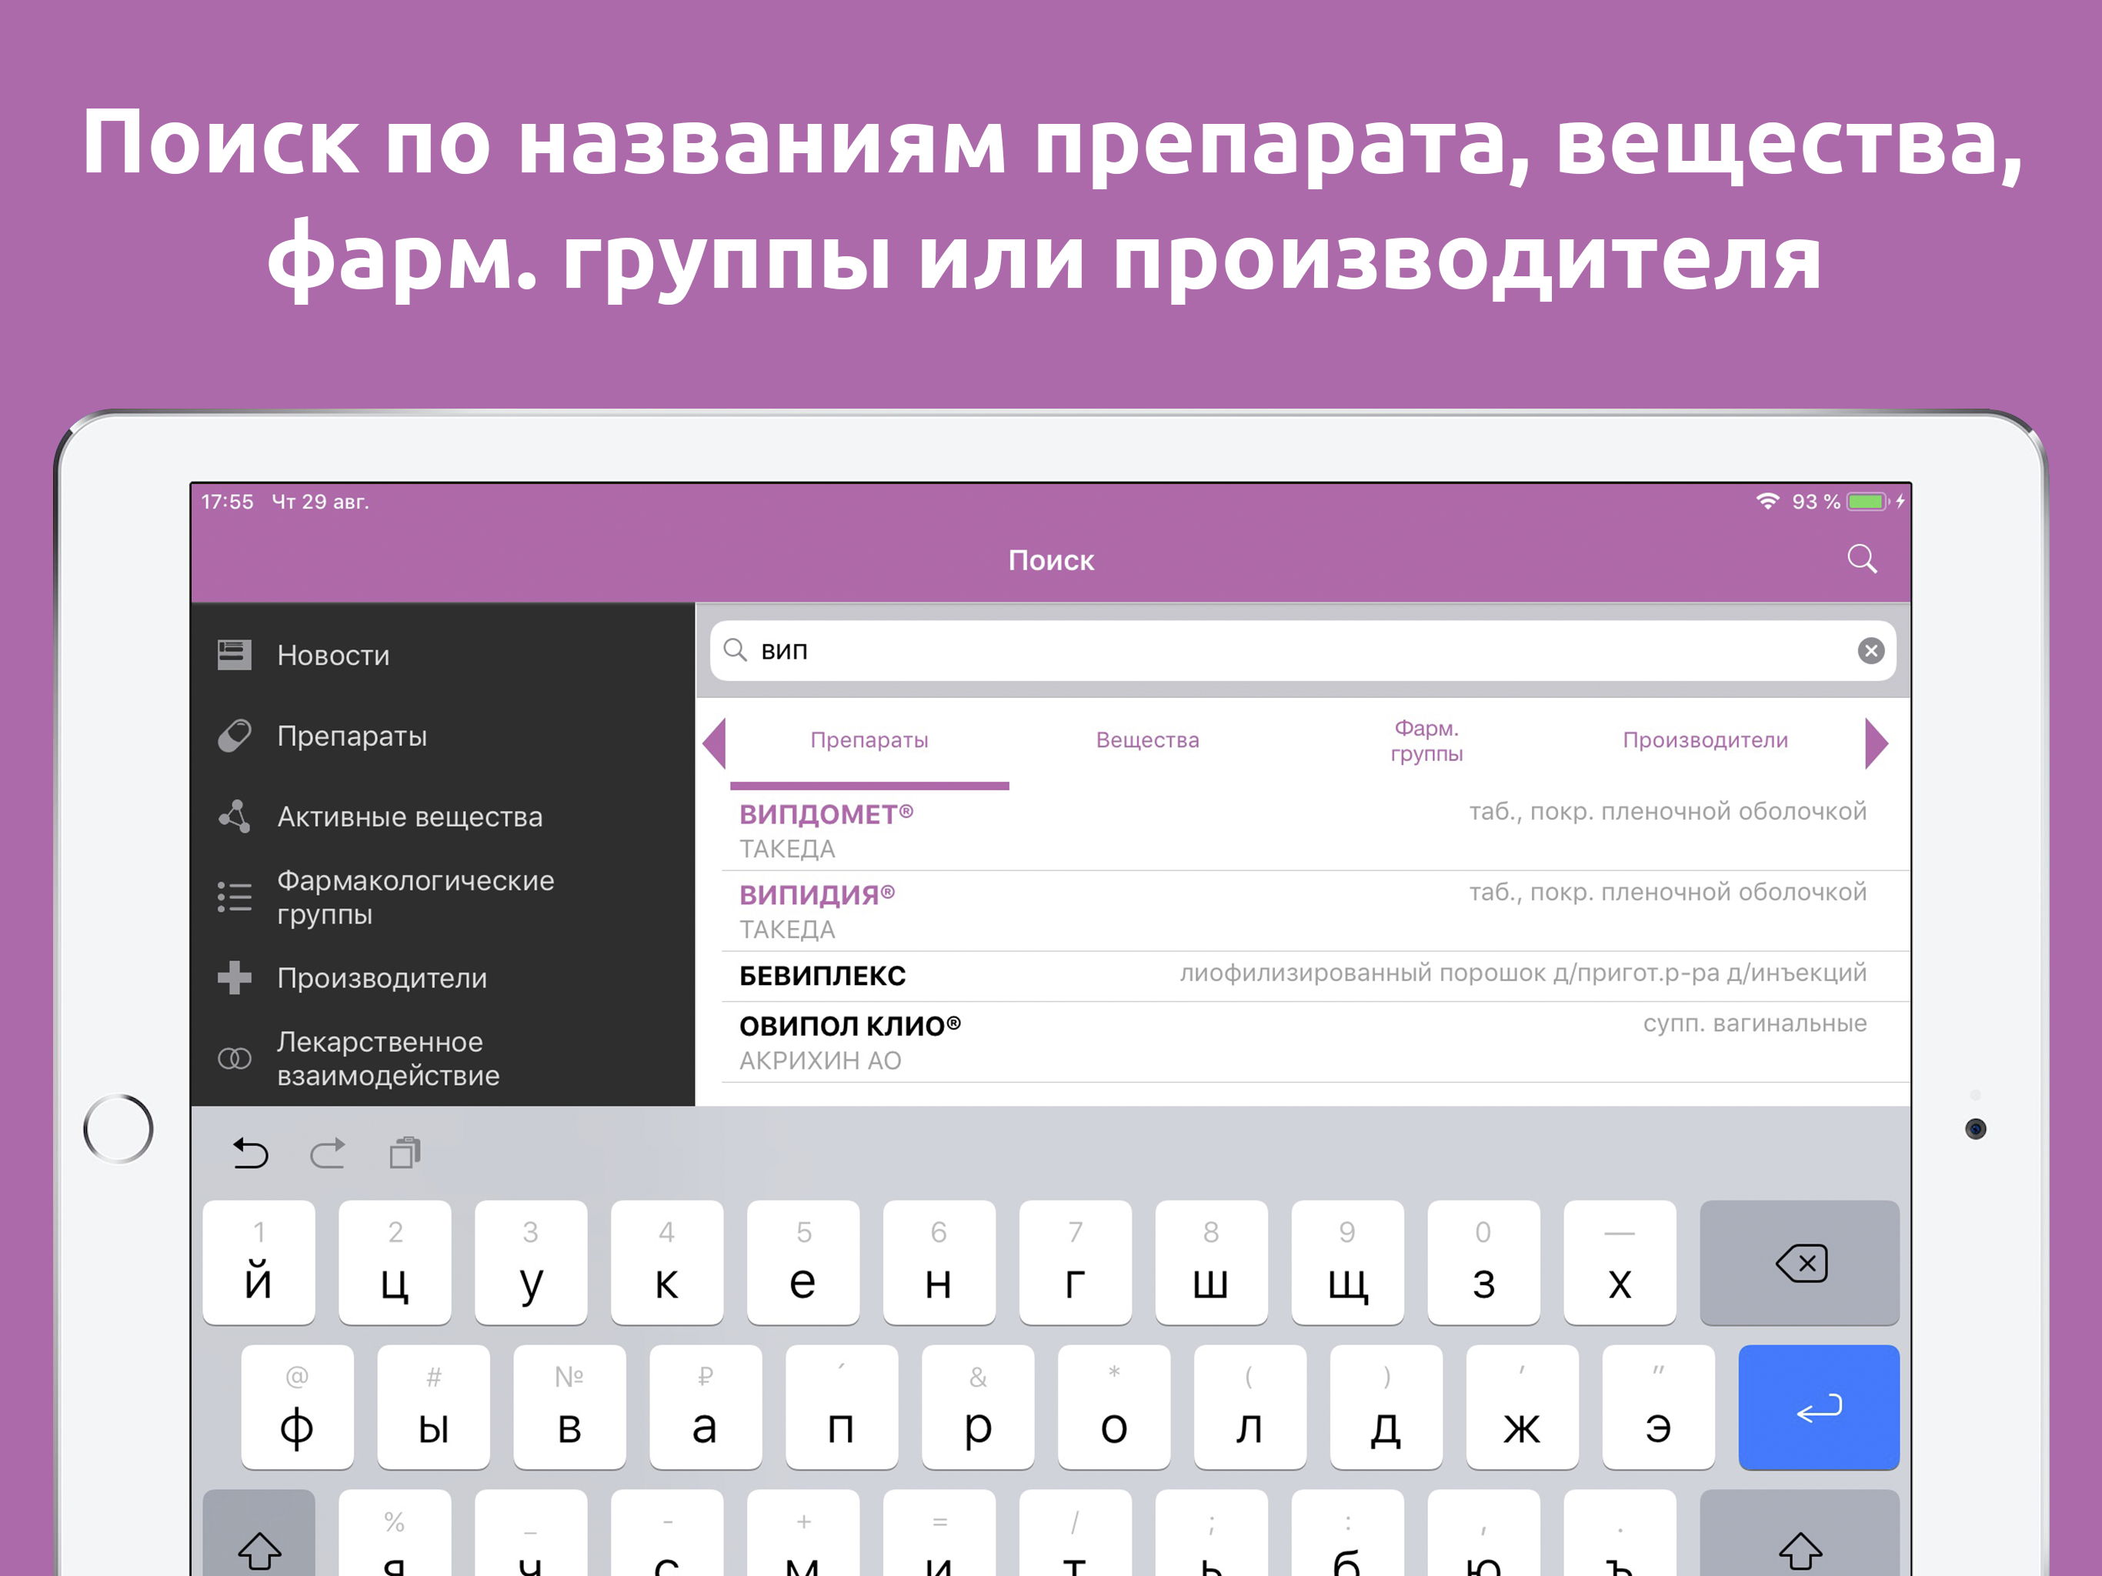Image resolution: width=2102 pixels, height=1576 pixels.
Task: Select Производители in the sidebar menu
Action: (382, 978)
